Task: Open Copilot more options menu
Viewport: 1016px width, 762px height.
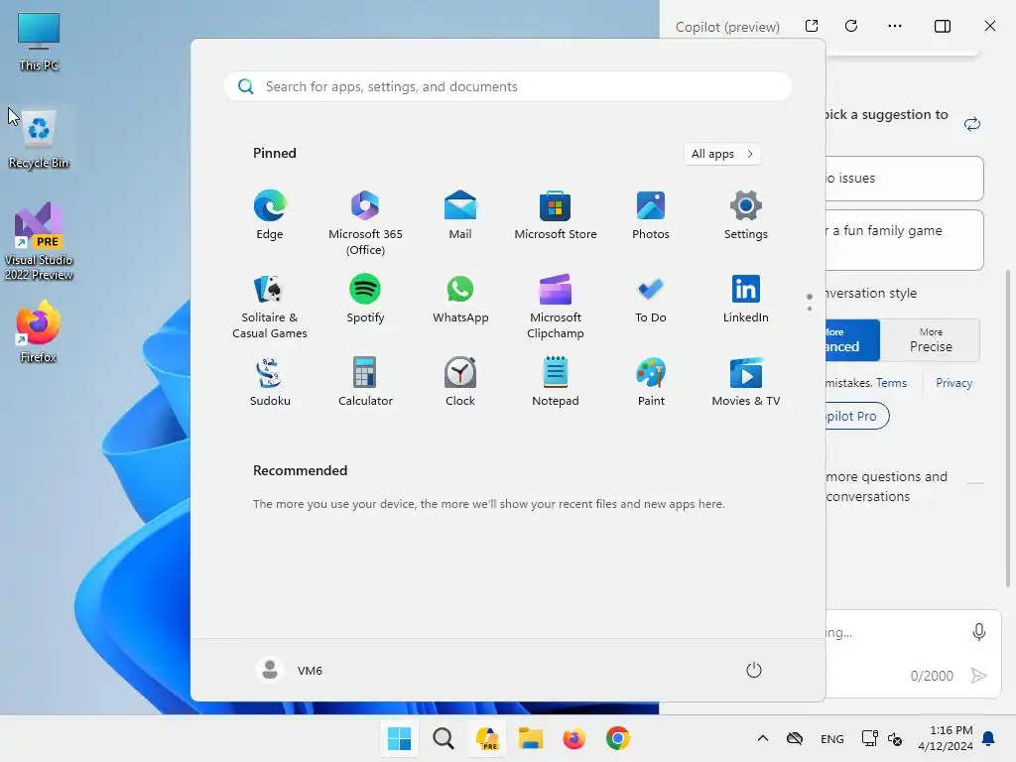Action: (x=895, y=26)
